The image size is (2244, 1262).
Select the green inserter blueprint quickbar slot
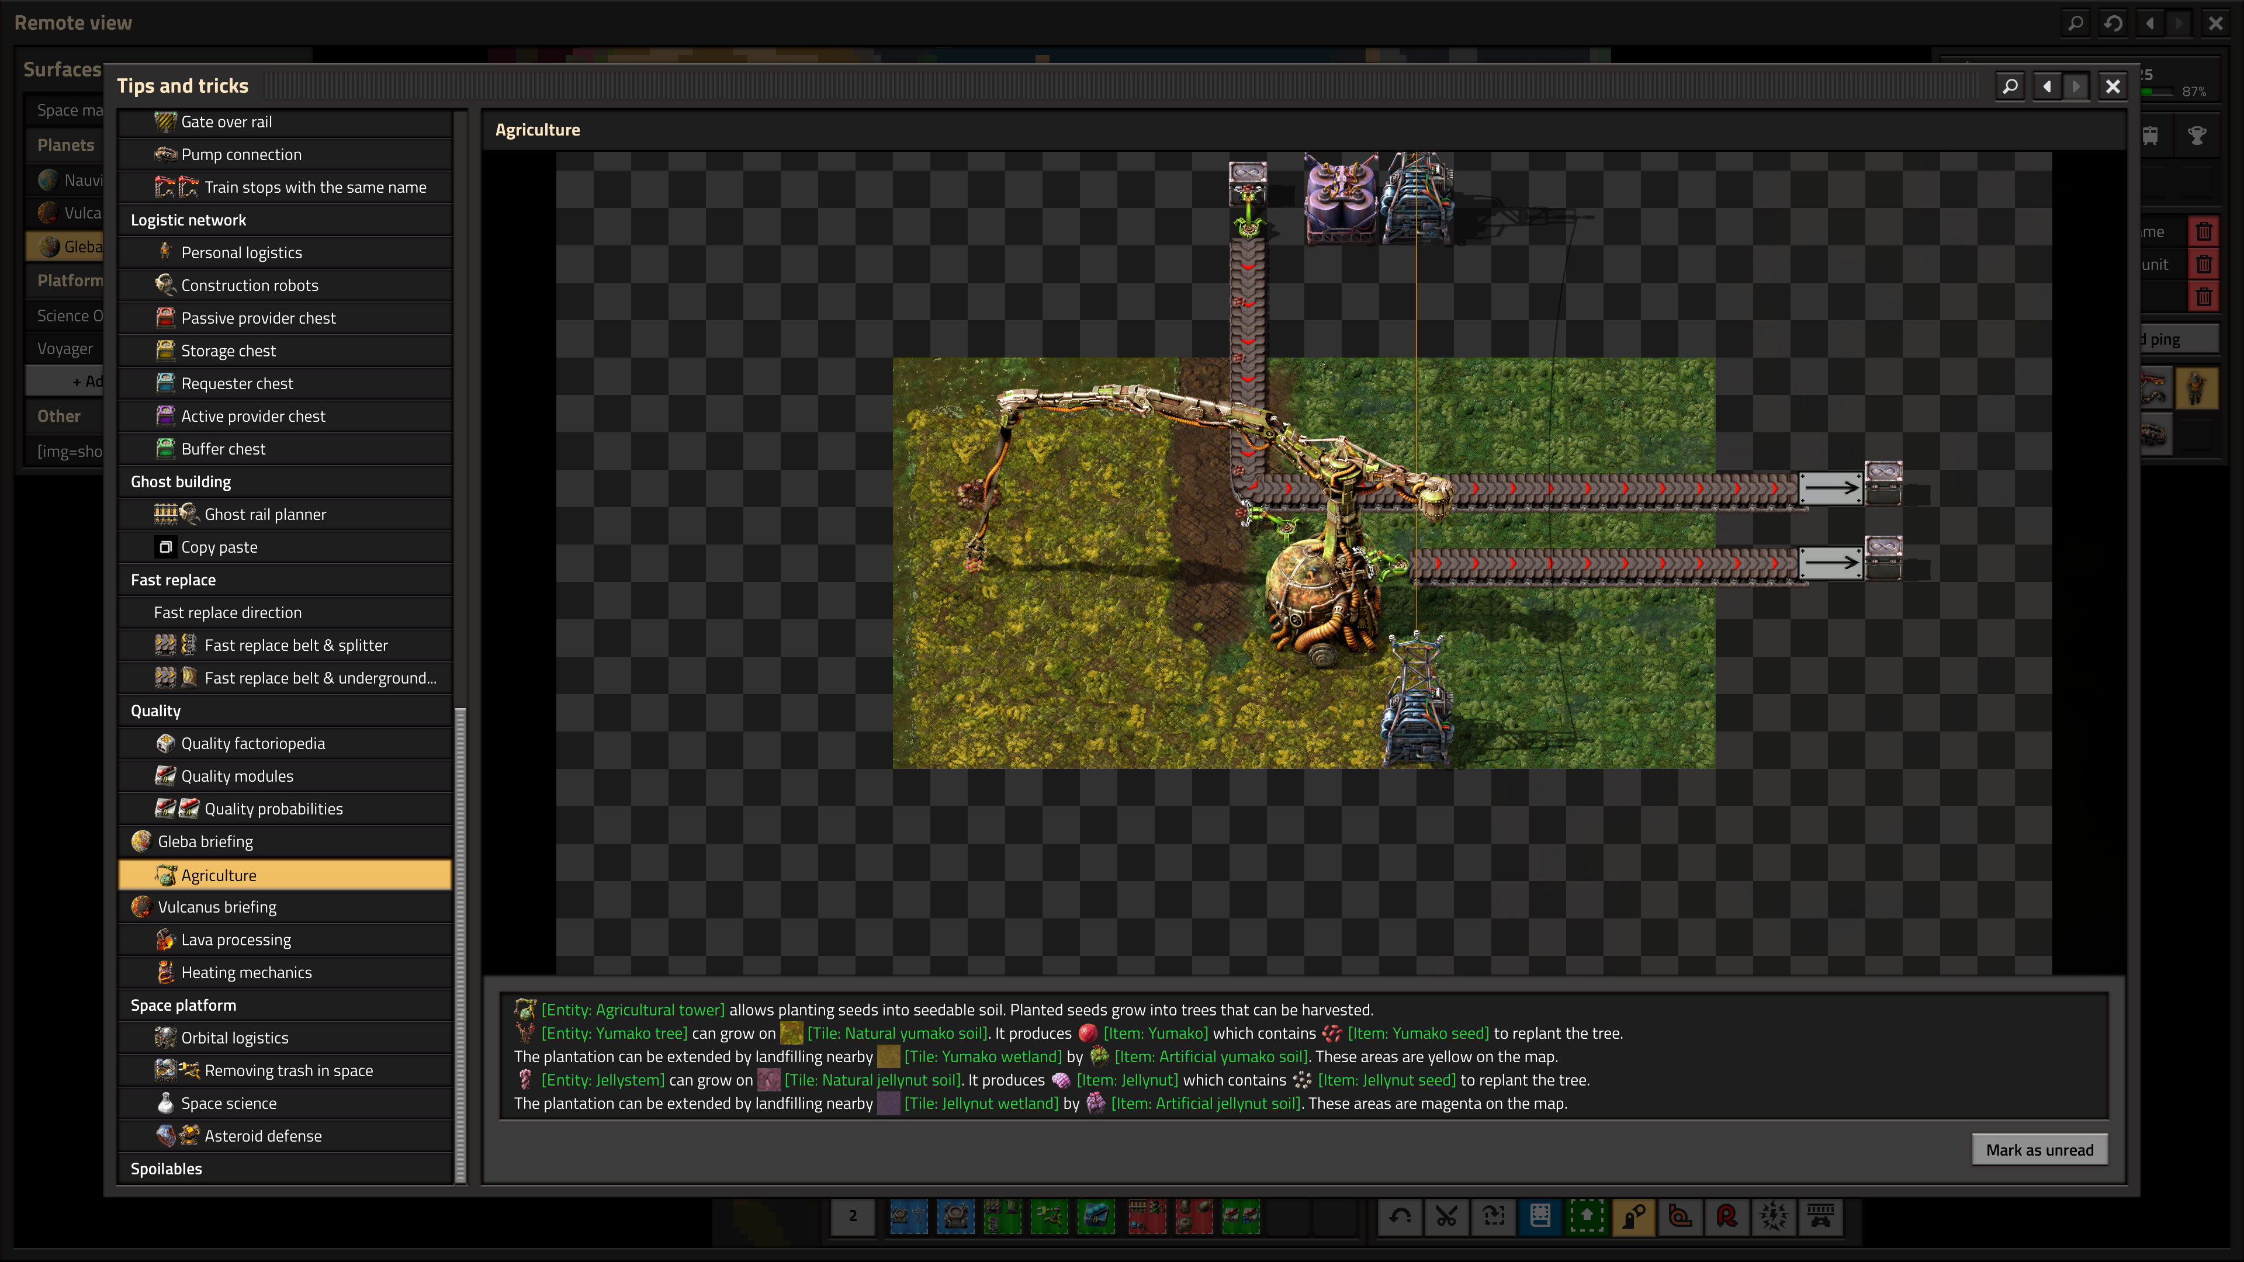coord(1050,1216)
